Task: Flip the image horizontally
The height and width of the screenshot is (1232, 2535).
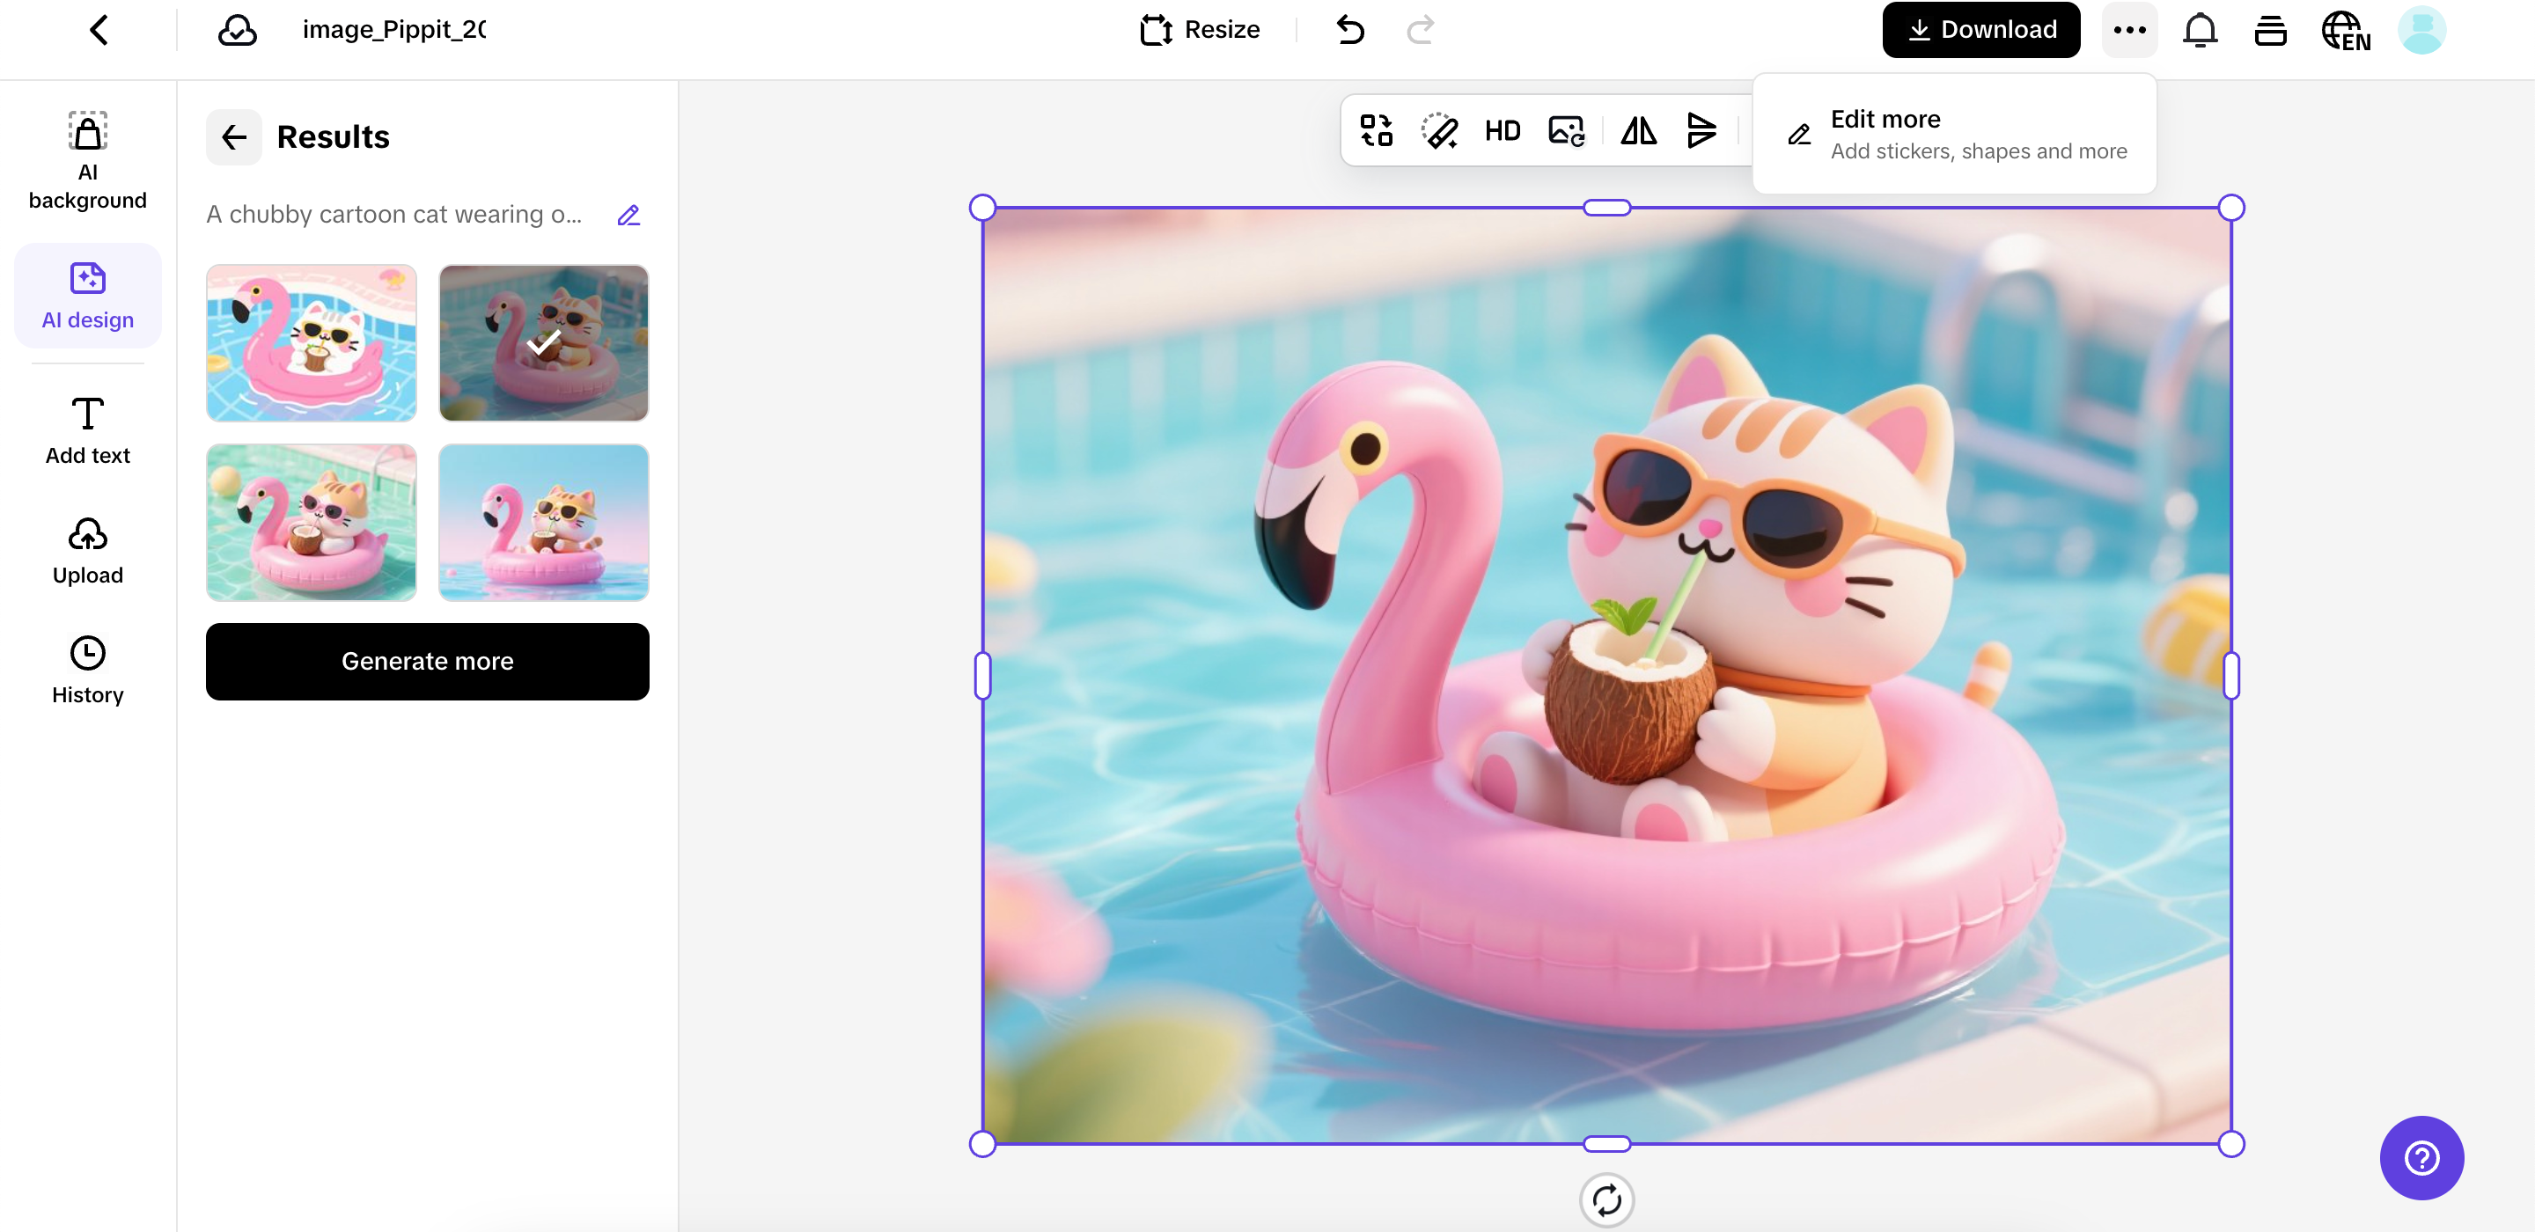Action: click(x=1636, y=130)
